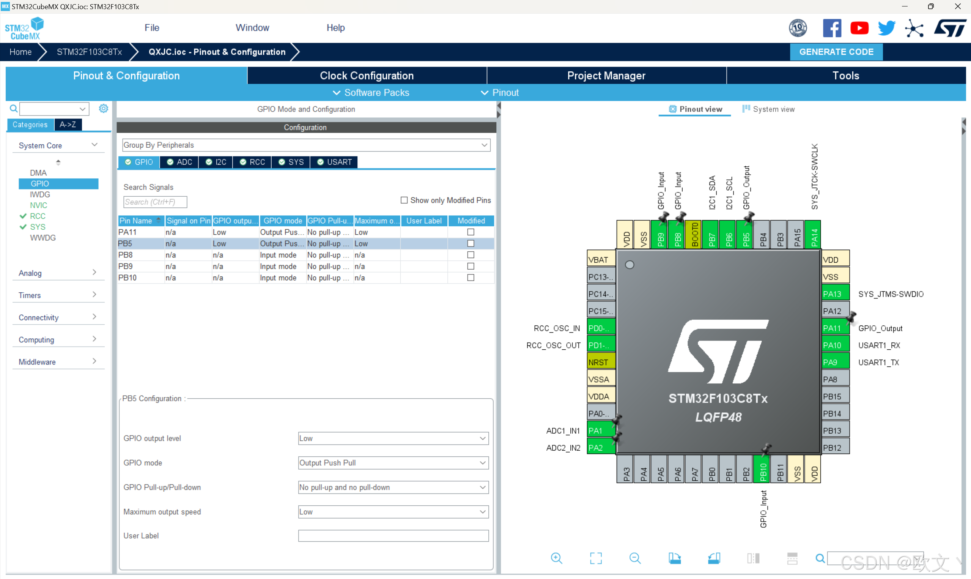
Task: Click the ST community network icon
Action: coord(914,28)
